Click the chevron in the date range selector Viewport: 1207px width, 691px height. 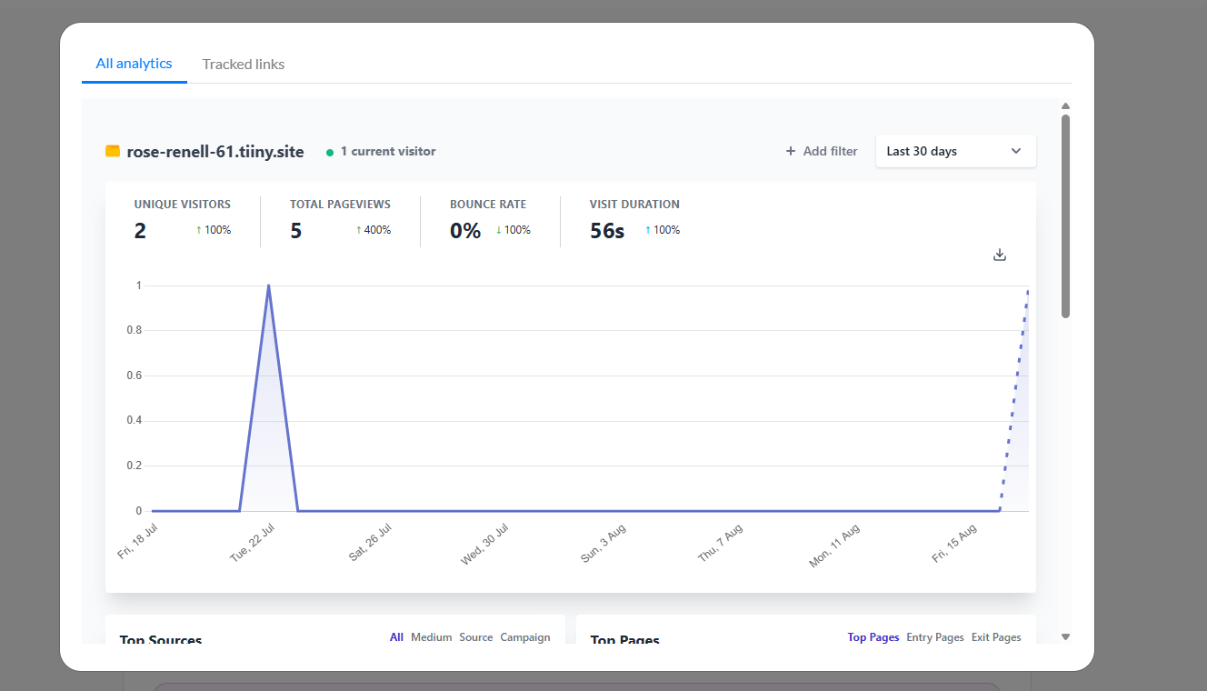pos(1016,152)
